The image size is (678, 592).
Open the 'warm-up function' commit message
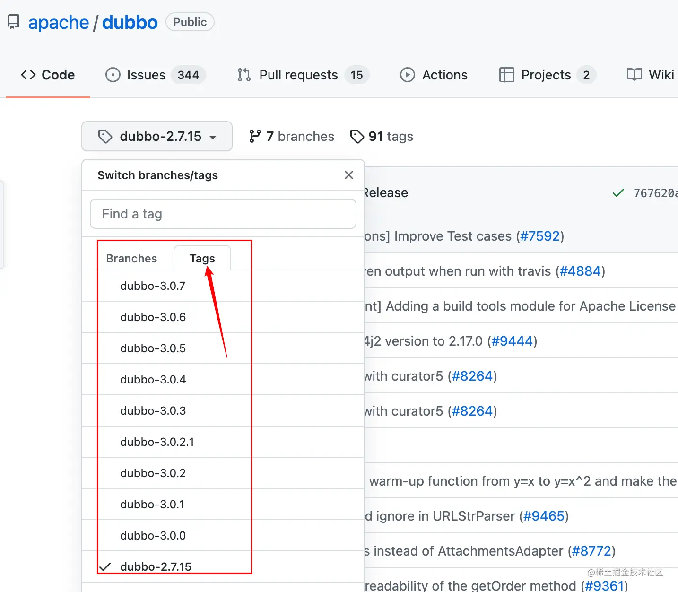(523, 481)
